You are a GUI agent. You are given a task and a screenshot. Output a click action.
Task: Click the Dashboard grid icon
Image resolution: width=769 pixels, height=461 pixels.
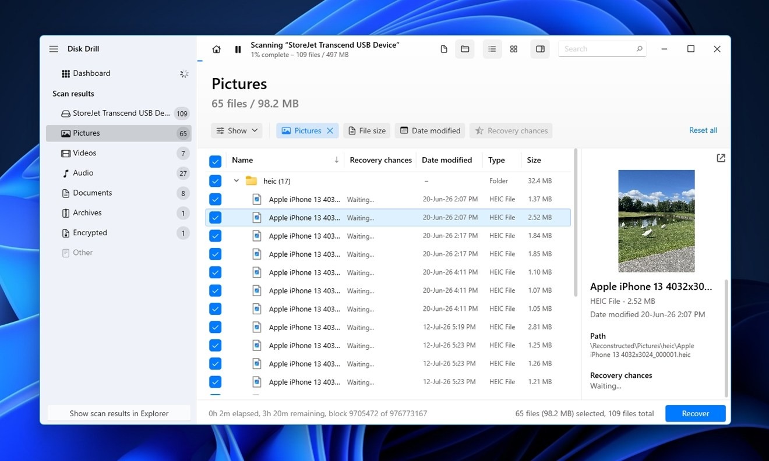pos(66,73)
